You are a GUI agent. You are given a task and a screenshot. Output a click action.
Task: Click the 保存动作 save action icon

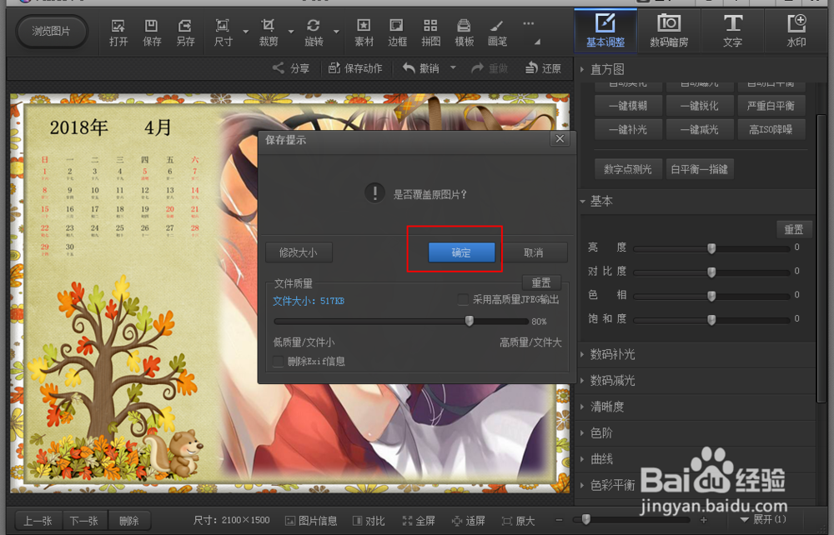point(354,68)
